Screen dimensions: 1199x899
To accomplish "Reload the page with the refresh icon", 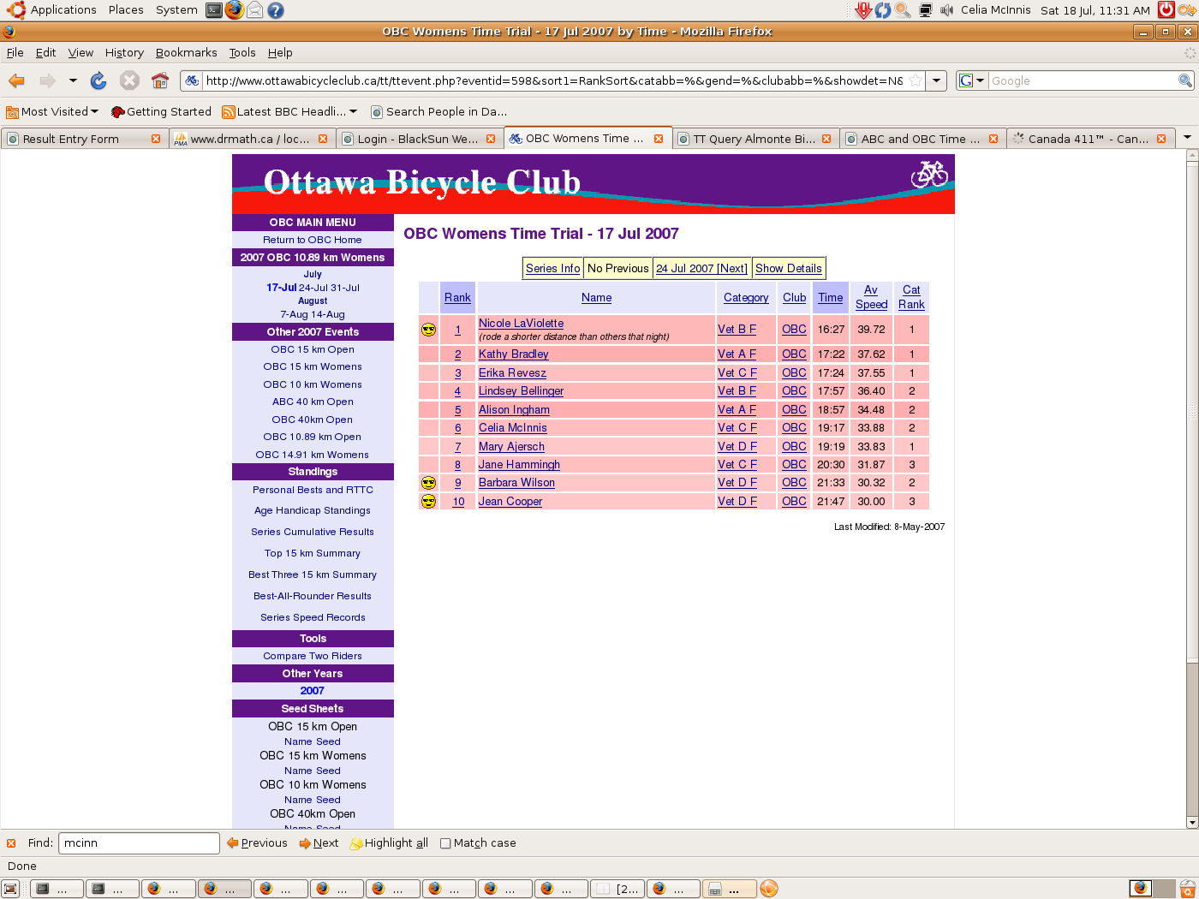I will [x=98, y=80].
